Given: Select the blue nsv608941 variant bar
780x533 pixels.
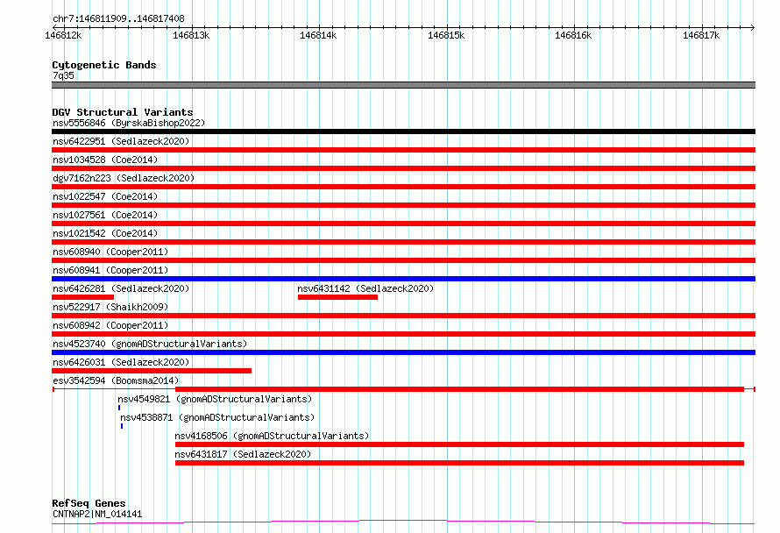Looking at the screenshot, I should tap(403, 279).
